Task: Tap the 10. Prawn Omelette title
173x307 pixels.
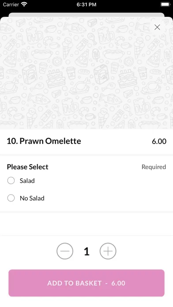Action: coord(44,141)
